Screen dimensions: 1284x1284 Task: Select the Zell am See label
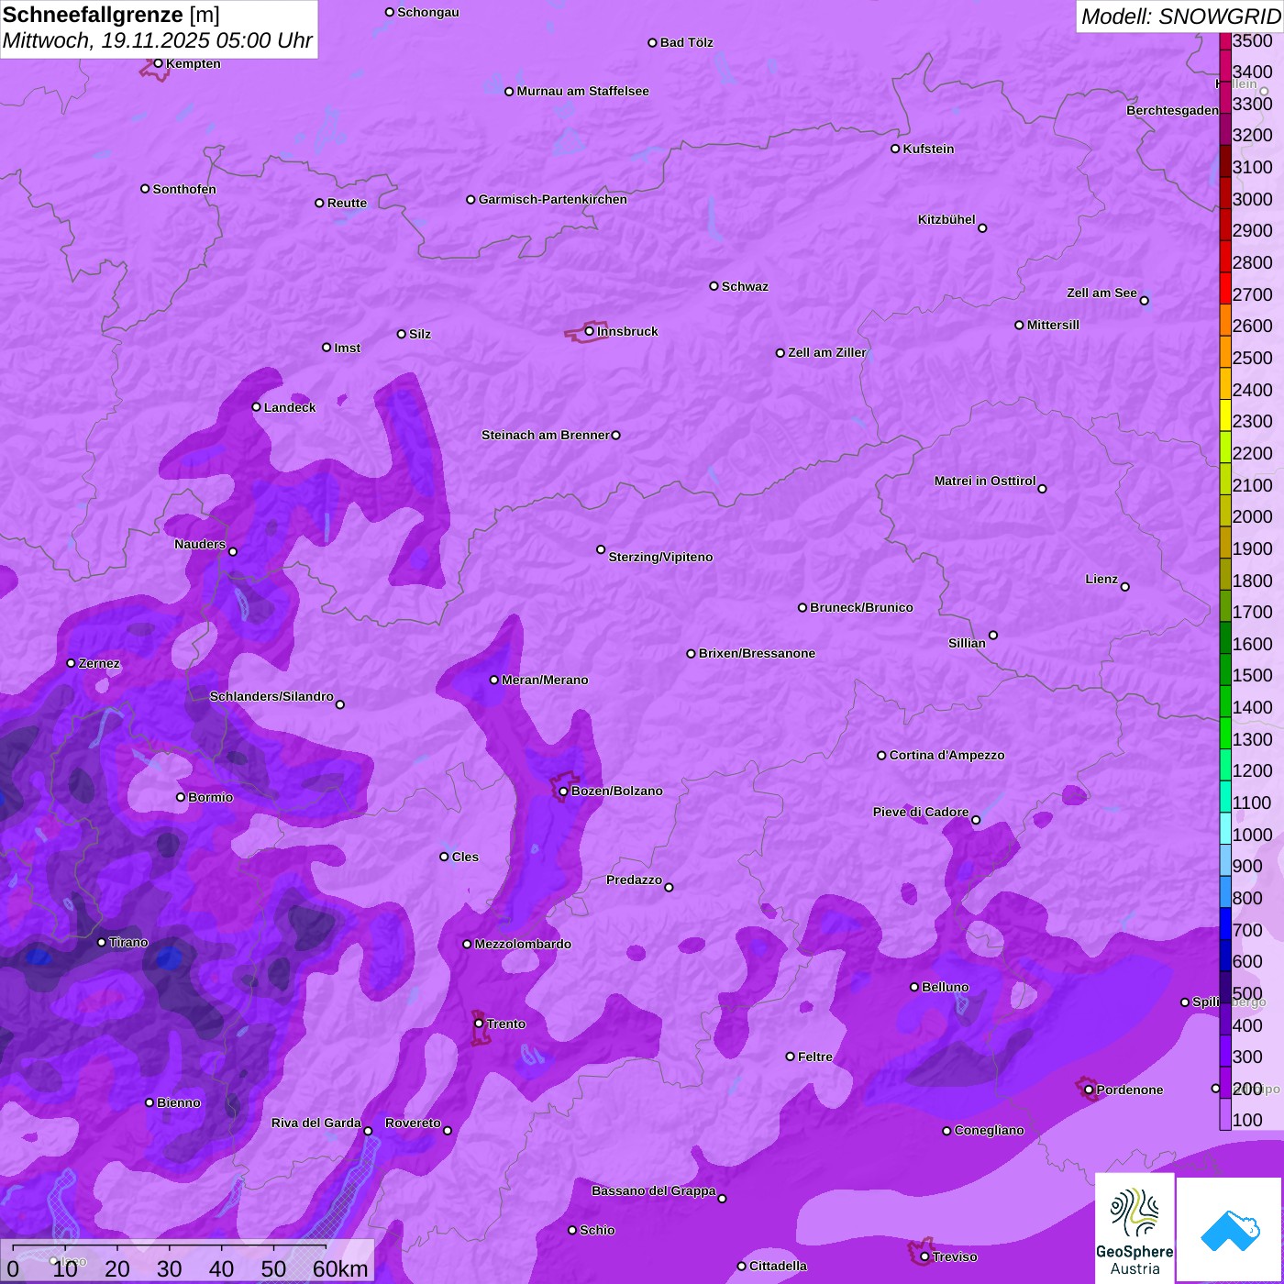1101,293
